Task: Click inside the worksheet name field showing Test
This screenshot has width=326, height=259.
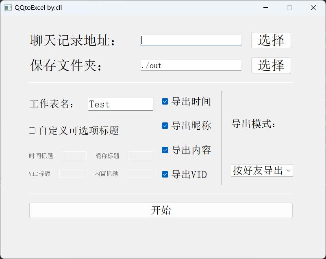Action: click(x=120, y=104)
